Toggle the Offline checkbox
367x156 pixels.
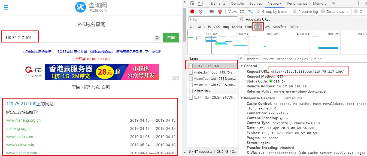[356, 11]
